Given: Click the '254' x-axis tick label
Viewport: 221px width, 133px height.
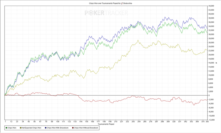Looking at the screenshot, I should pos(139,122).
